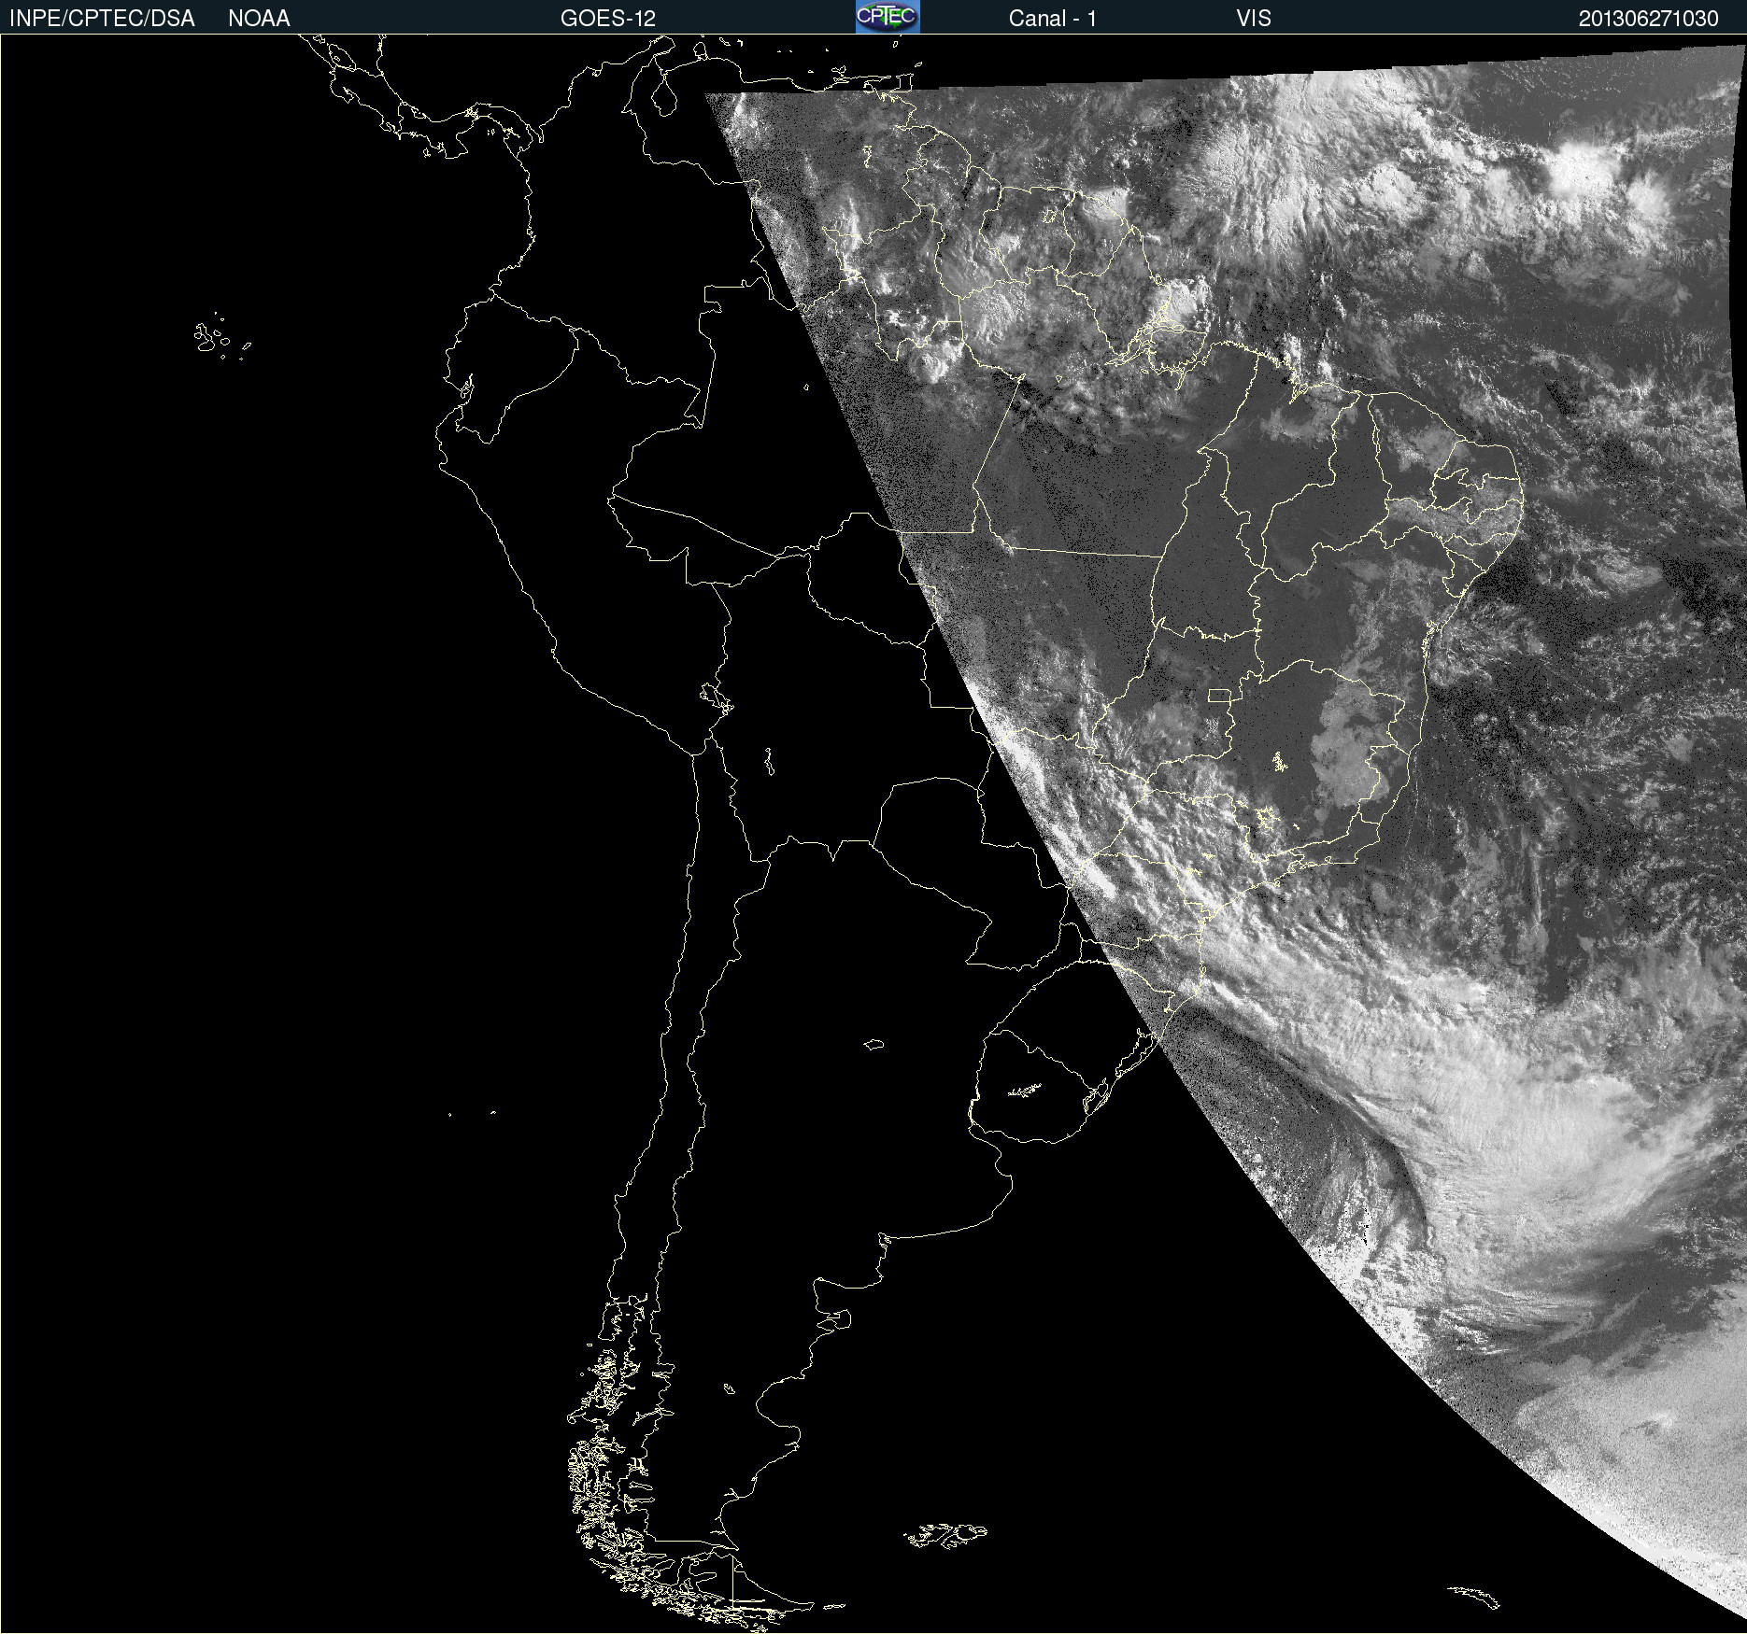
Task: Click the NOAA label in header
Action: pyautogui.click(x=259, y=19)
